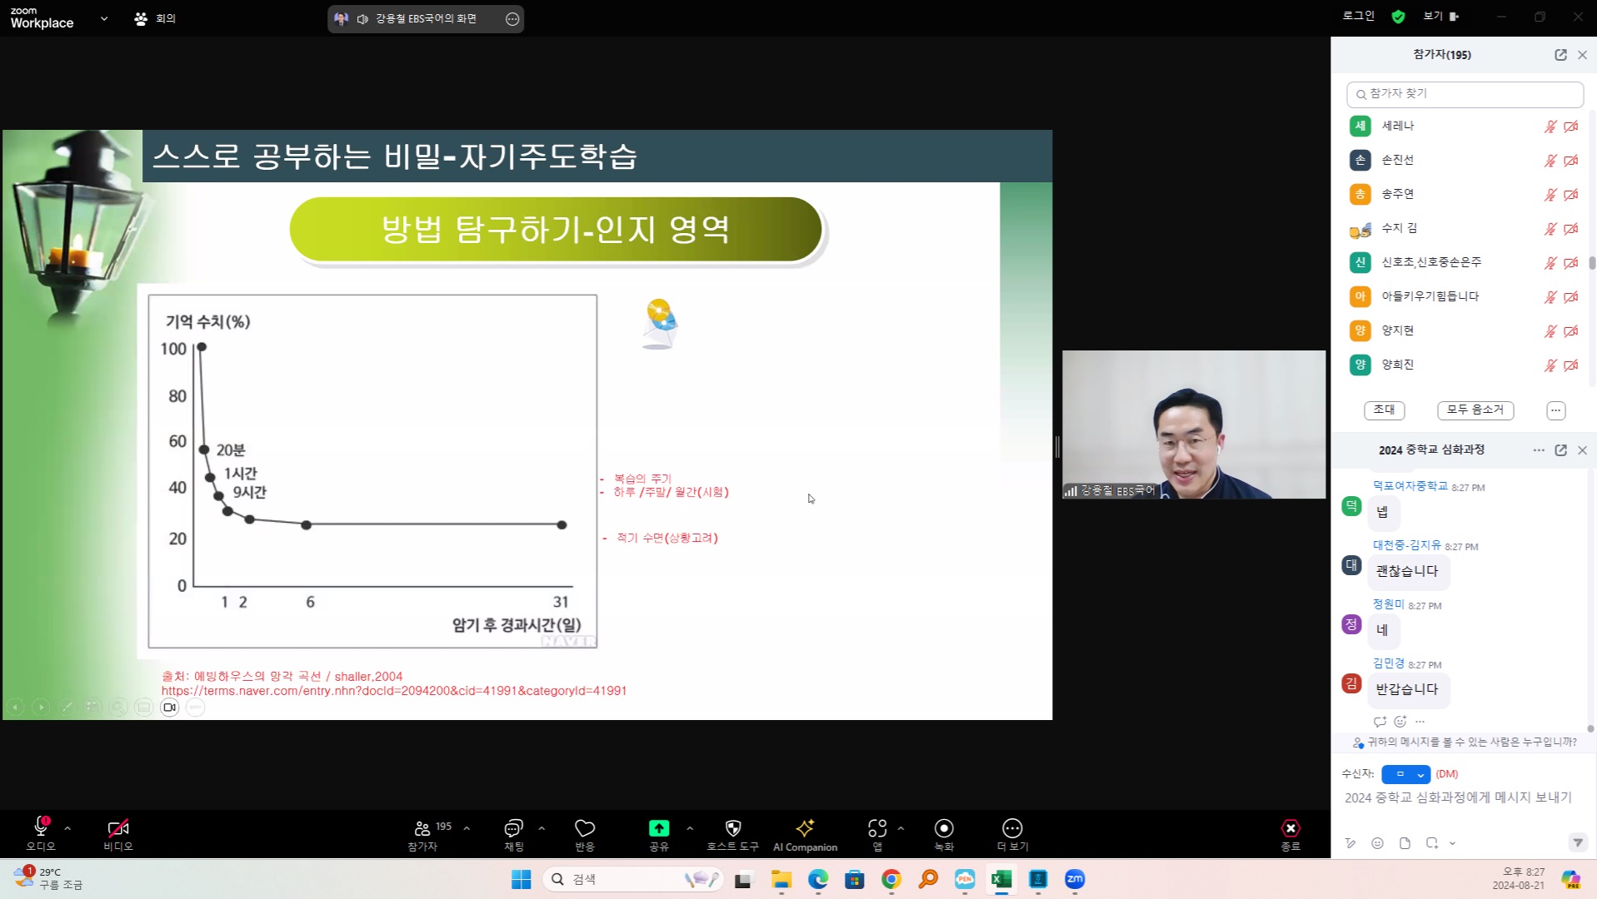1597x899 pixels.
Task: Click the send message arrow button
Action: coord(1578,843)
